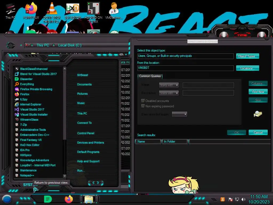Image resolution: width=273 pixels, height=205 pixels.
Task: Launch Firefox Private Browsing
Action: [36, 89]
